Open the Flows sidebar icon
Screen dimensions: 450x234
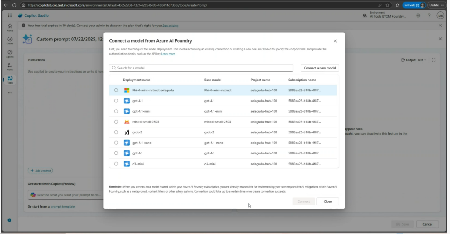pos(10,66)
